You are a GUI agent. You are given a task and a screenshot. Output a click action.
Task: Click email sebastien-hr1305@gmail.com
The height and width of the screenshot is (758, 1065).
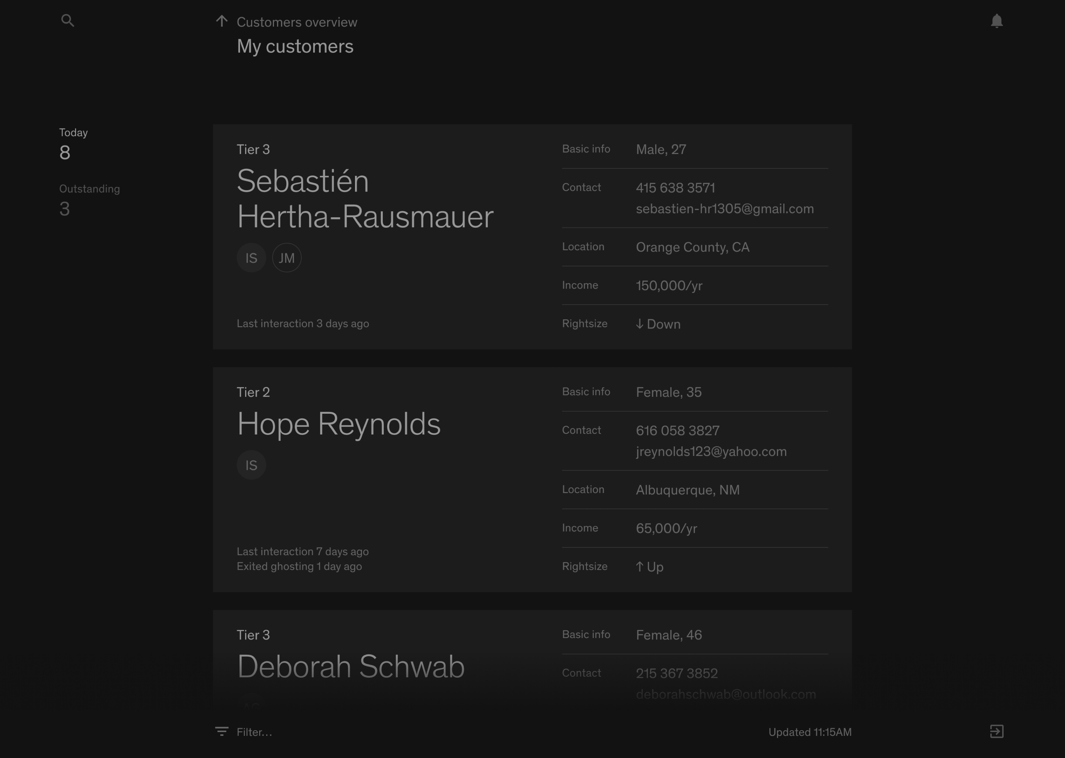pos(724,209)
